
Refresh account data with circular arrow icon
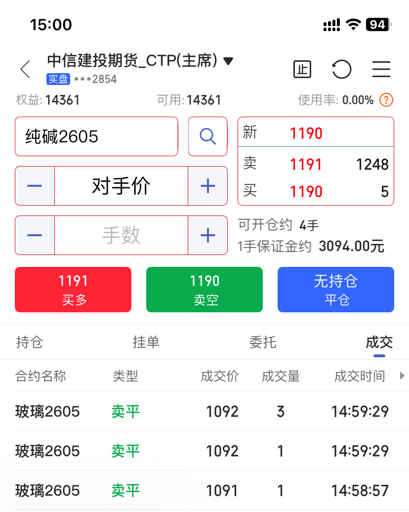point(341,69)
